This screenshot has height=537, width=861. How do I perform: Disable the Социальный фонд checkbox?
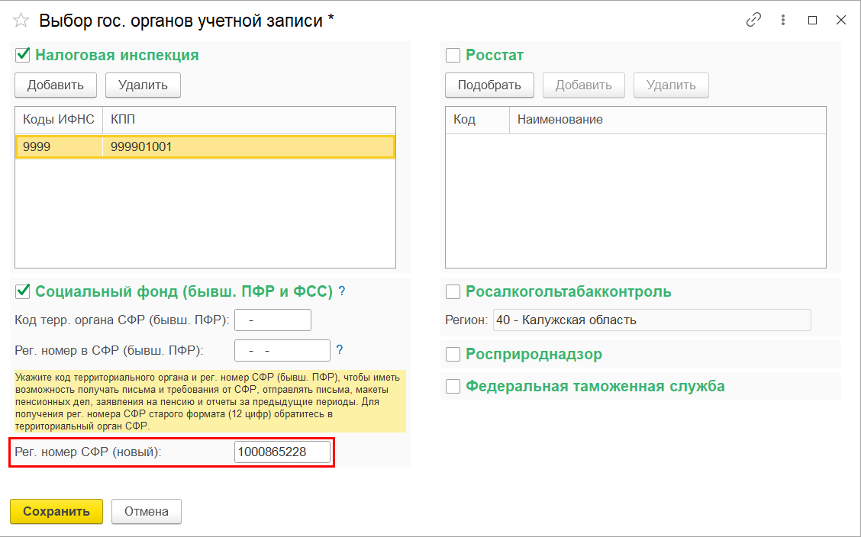23,291
